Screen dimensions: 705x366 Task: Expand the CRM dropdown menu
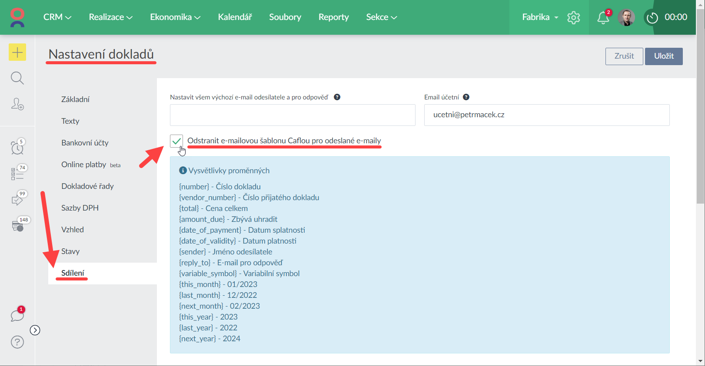pos(57,17)
